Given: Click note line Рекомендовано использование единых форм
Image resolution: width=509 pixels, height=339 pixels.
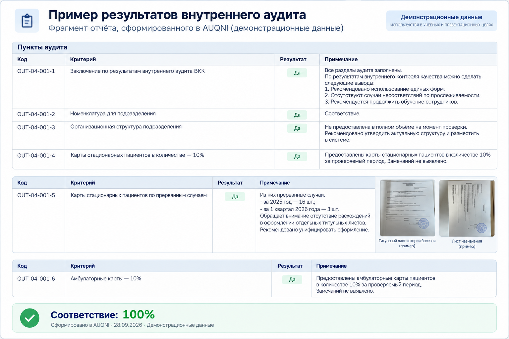Looking at the screenshot, I should 385,89.
